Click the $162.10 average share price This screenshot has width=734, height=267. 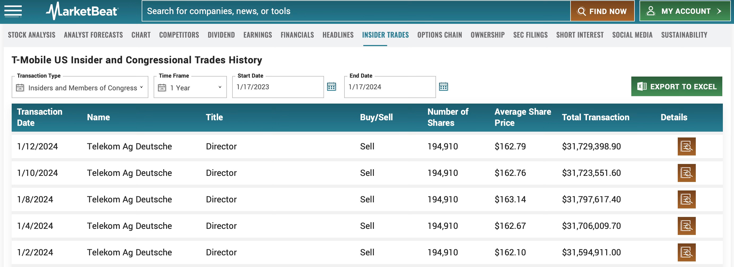pyautogui.click(x=510, y=252)
